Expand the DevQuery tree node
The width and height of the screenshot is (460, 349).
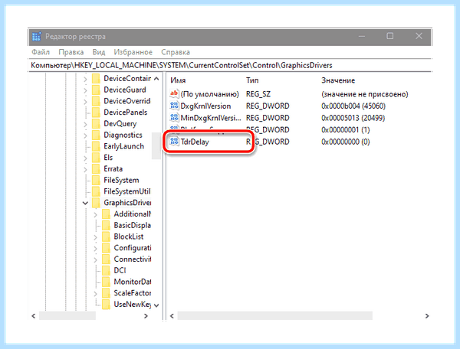85,124
